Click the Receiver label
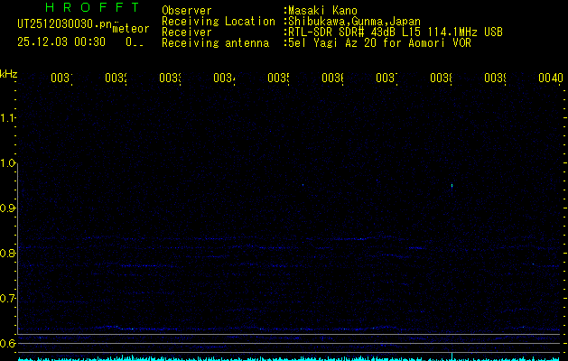568x361 pixels. click(x=187, y=32)
